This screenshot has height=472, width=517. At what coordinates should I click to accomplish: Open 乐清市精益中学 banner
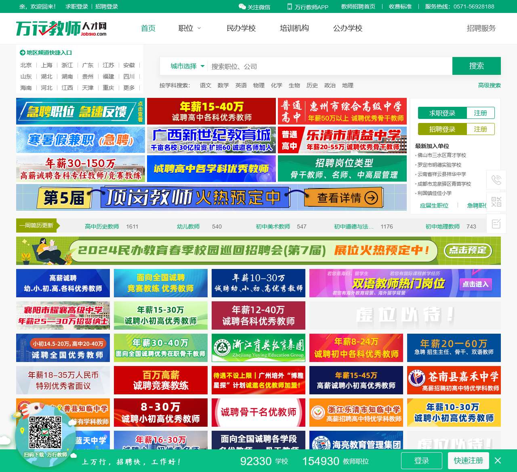[x=342, y=140]
